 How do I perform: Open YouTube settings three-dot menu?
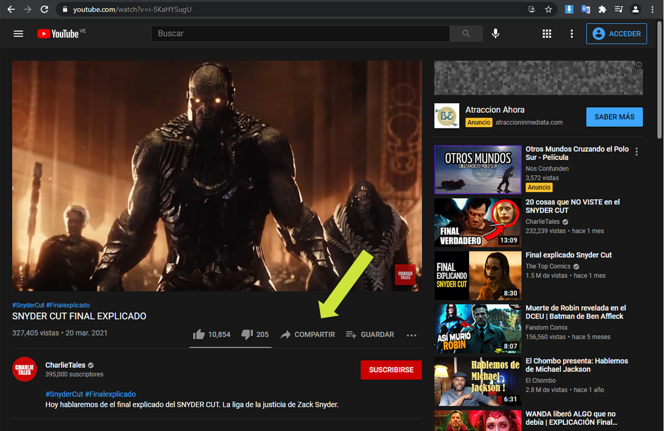pos(572,33)
